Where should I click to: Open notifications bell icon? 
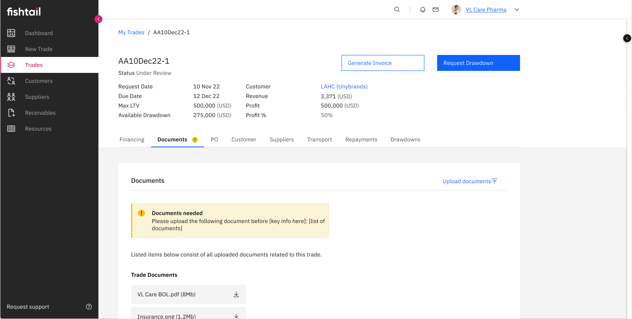click(423, 10)
